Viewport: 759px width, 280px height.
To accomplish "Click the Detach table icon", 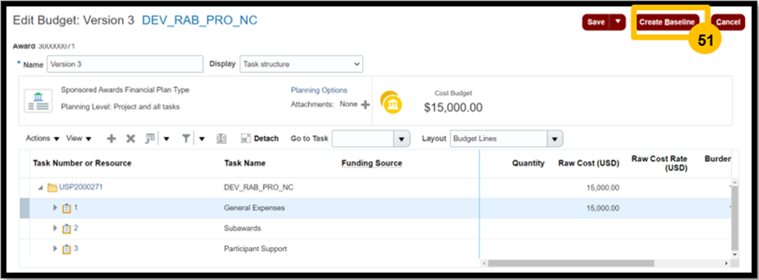I will pyautogui.click(x=245, y=138).
